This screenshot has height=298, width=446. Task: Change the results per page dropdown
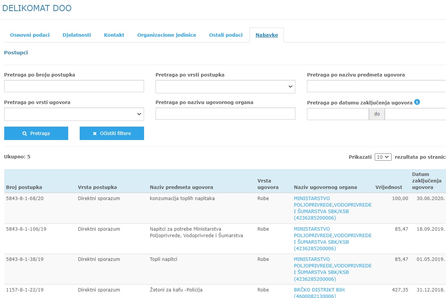tap(383, 157)
